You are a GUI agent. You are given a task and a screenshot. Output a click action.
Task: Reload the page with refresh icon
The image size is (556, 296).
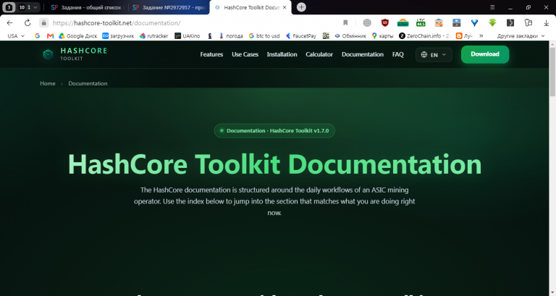28,22
